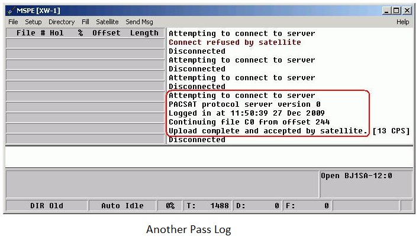Close the MSPE window
The width and height of the screenshot is (419, 246).
click(x=407, y=11)
